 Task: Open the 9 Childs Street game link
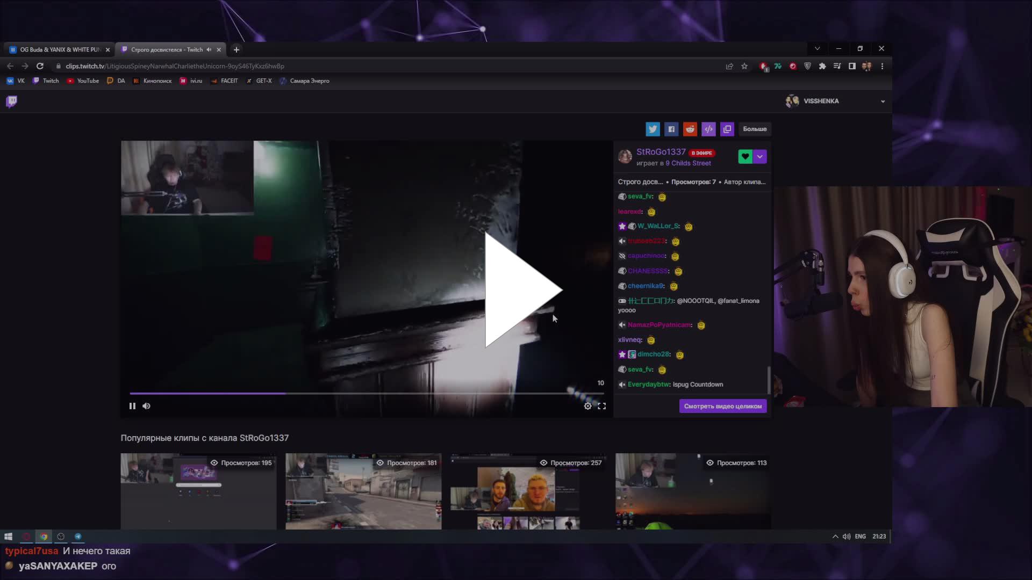(x=690, y=163)
